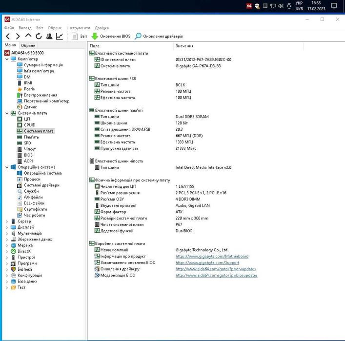Select ЦП under Системна плата
Image resolution: width=345 pixels, height=341 pixels.
[27, 119]
